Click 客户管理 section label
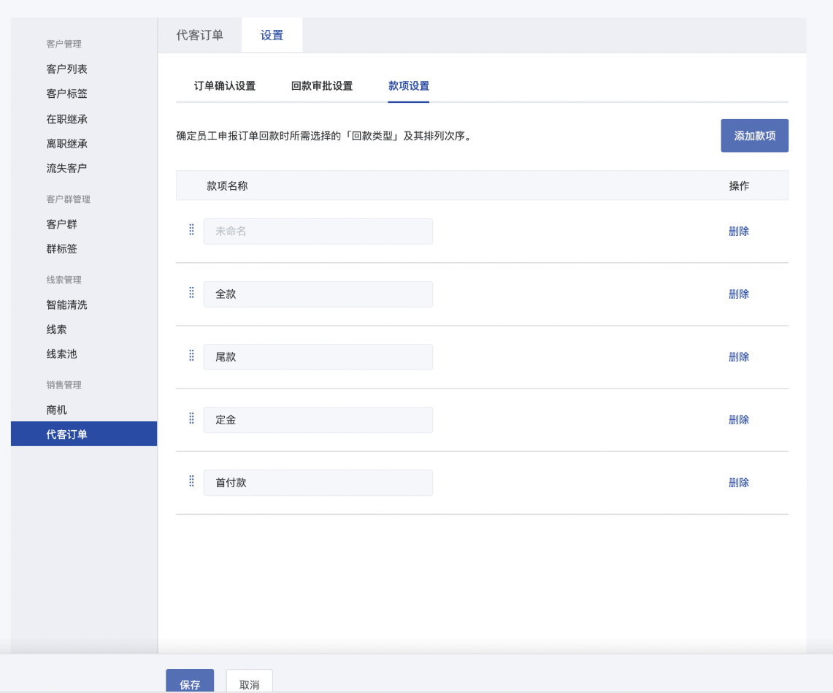833x693 pixels. (64, 44)
